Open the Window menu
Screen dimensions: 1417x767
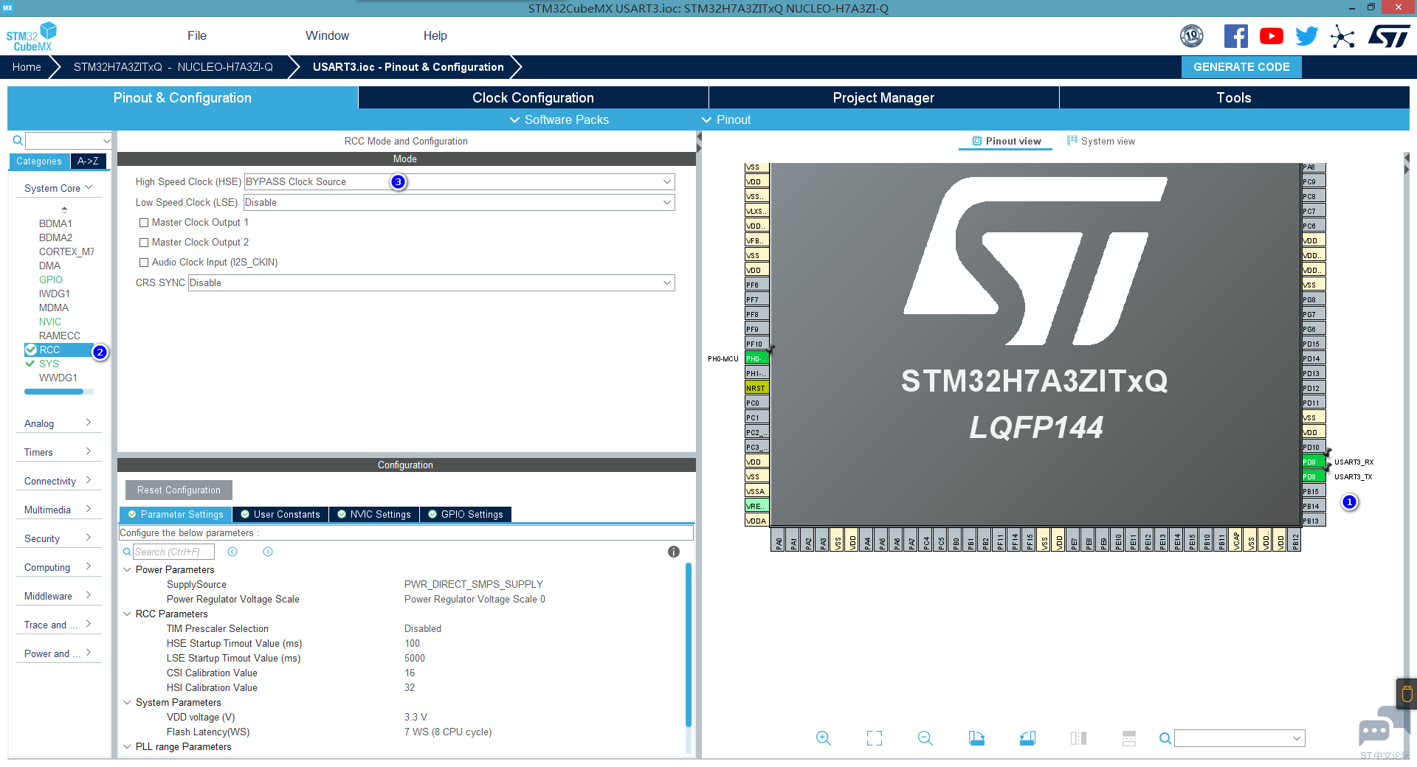click(x=327, y=35)
